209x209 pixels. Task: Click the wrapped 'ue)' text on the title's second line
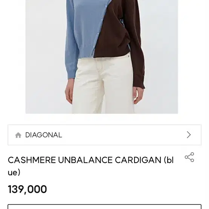(14, 172)
